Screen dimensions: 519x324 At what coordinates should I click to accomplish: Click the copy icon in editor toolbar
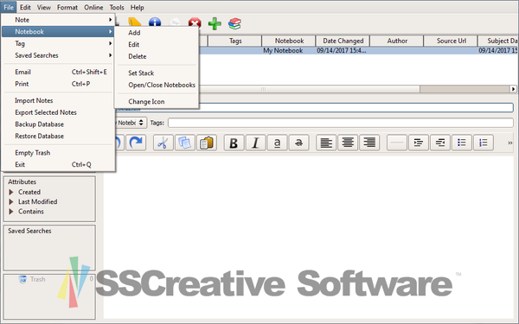coord(185,143)
